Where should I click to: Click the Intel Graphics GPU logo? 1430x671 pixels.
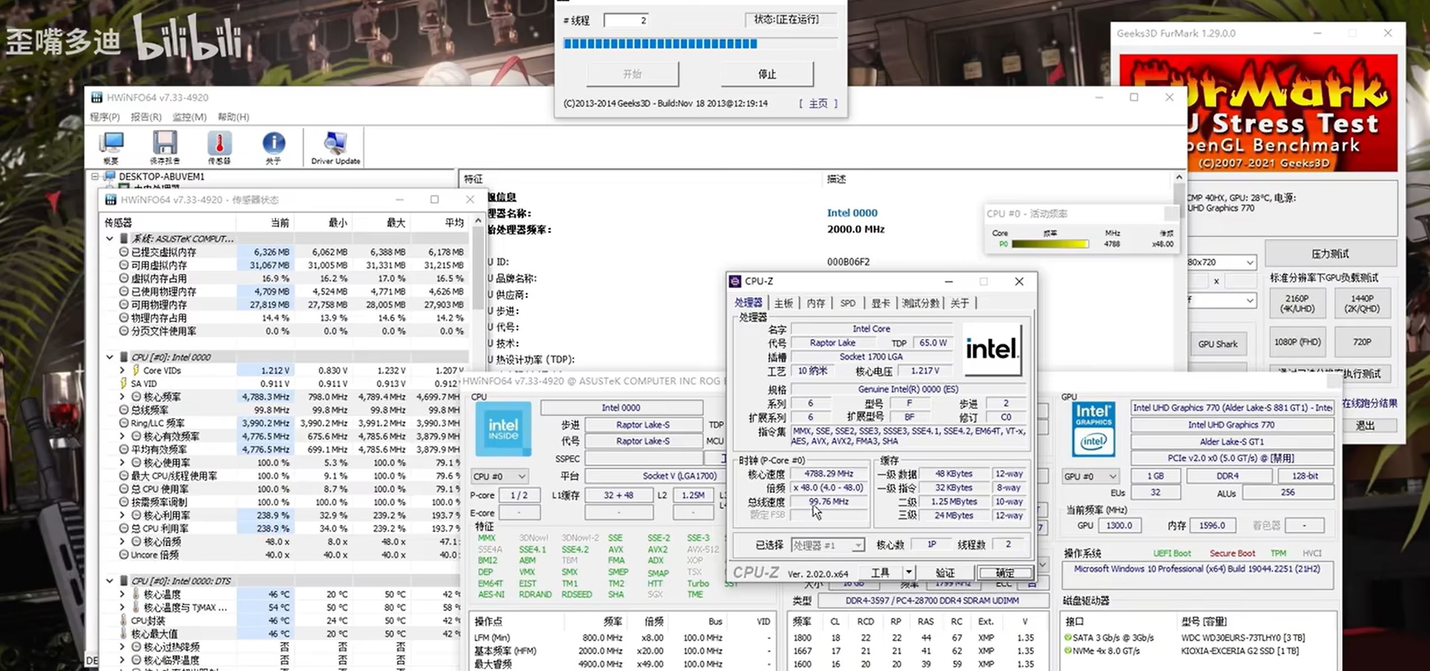[1093, 429]
